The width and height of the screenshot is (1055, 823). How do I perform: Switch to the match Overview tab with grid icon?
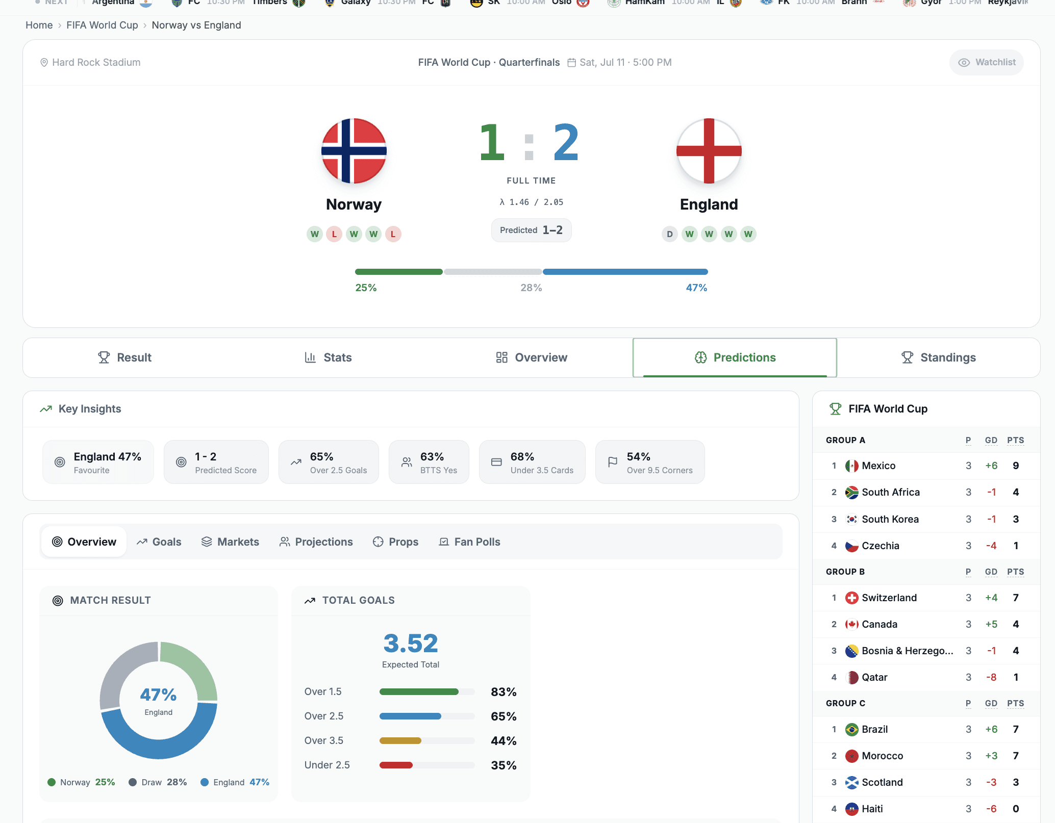(x=531, y=357)
